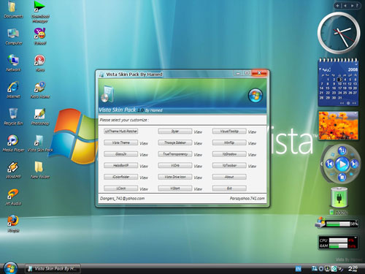
Task: Click the Exit button in the dialog
Action: [229, 189]
